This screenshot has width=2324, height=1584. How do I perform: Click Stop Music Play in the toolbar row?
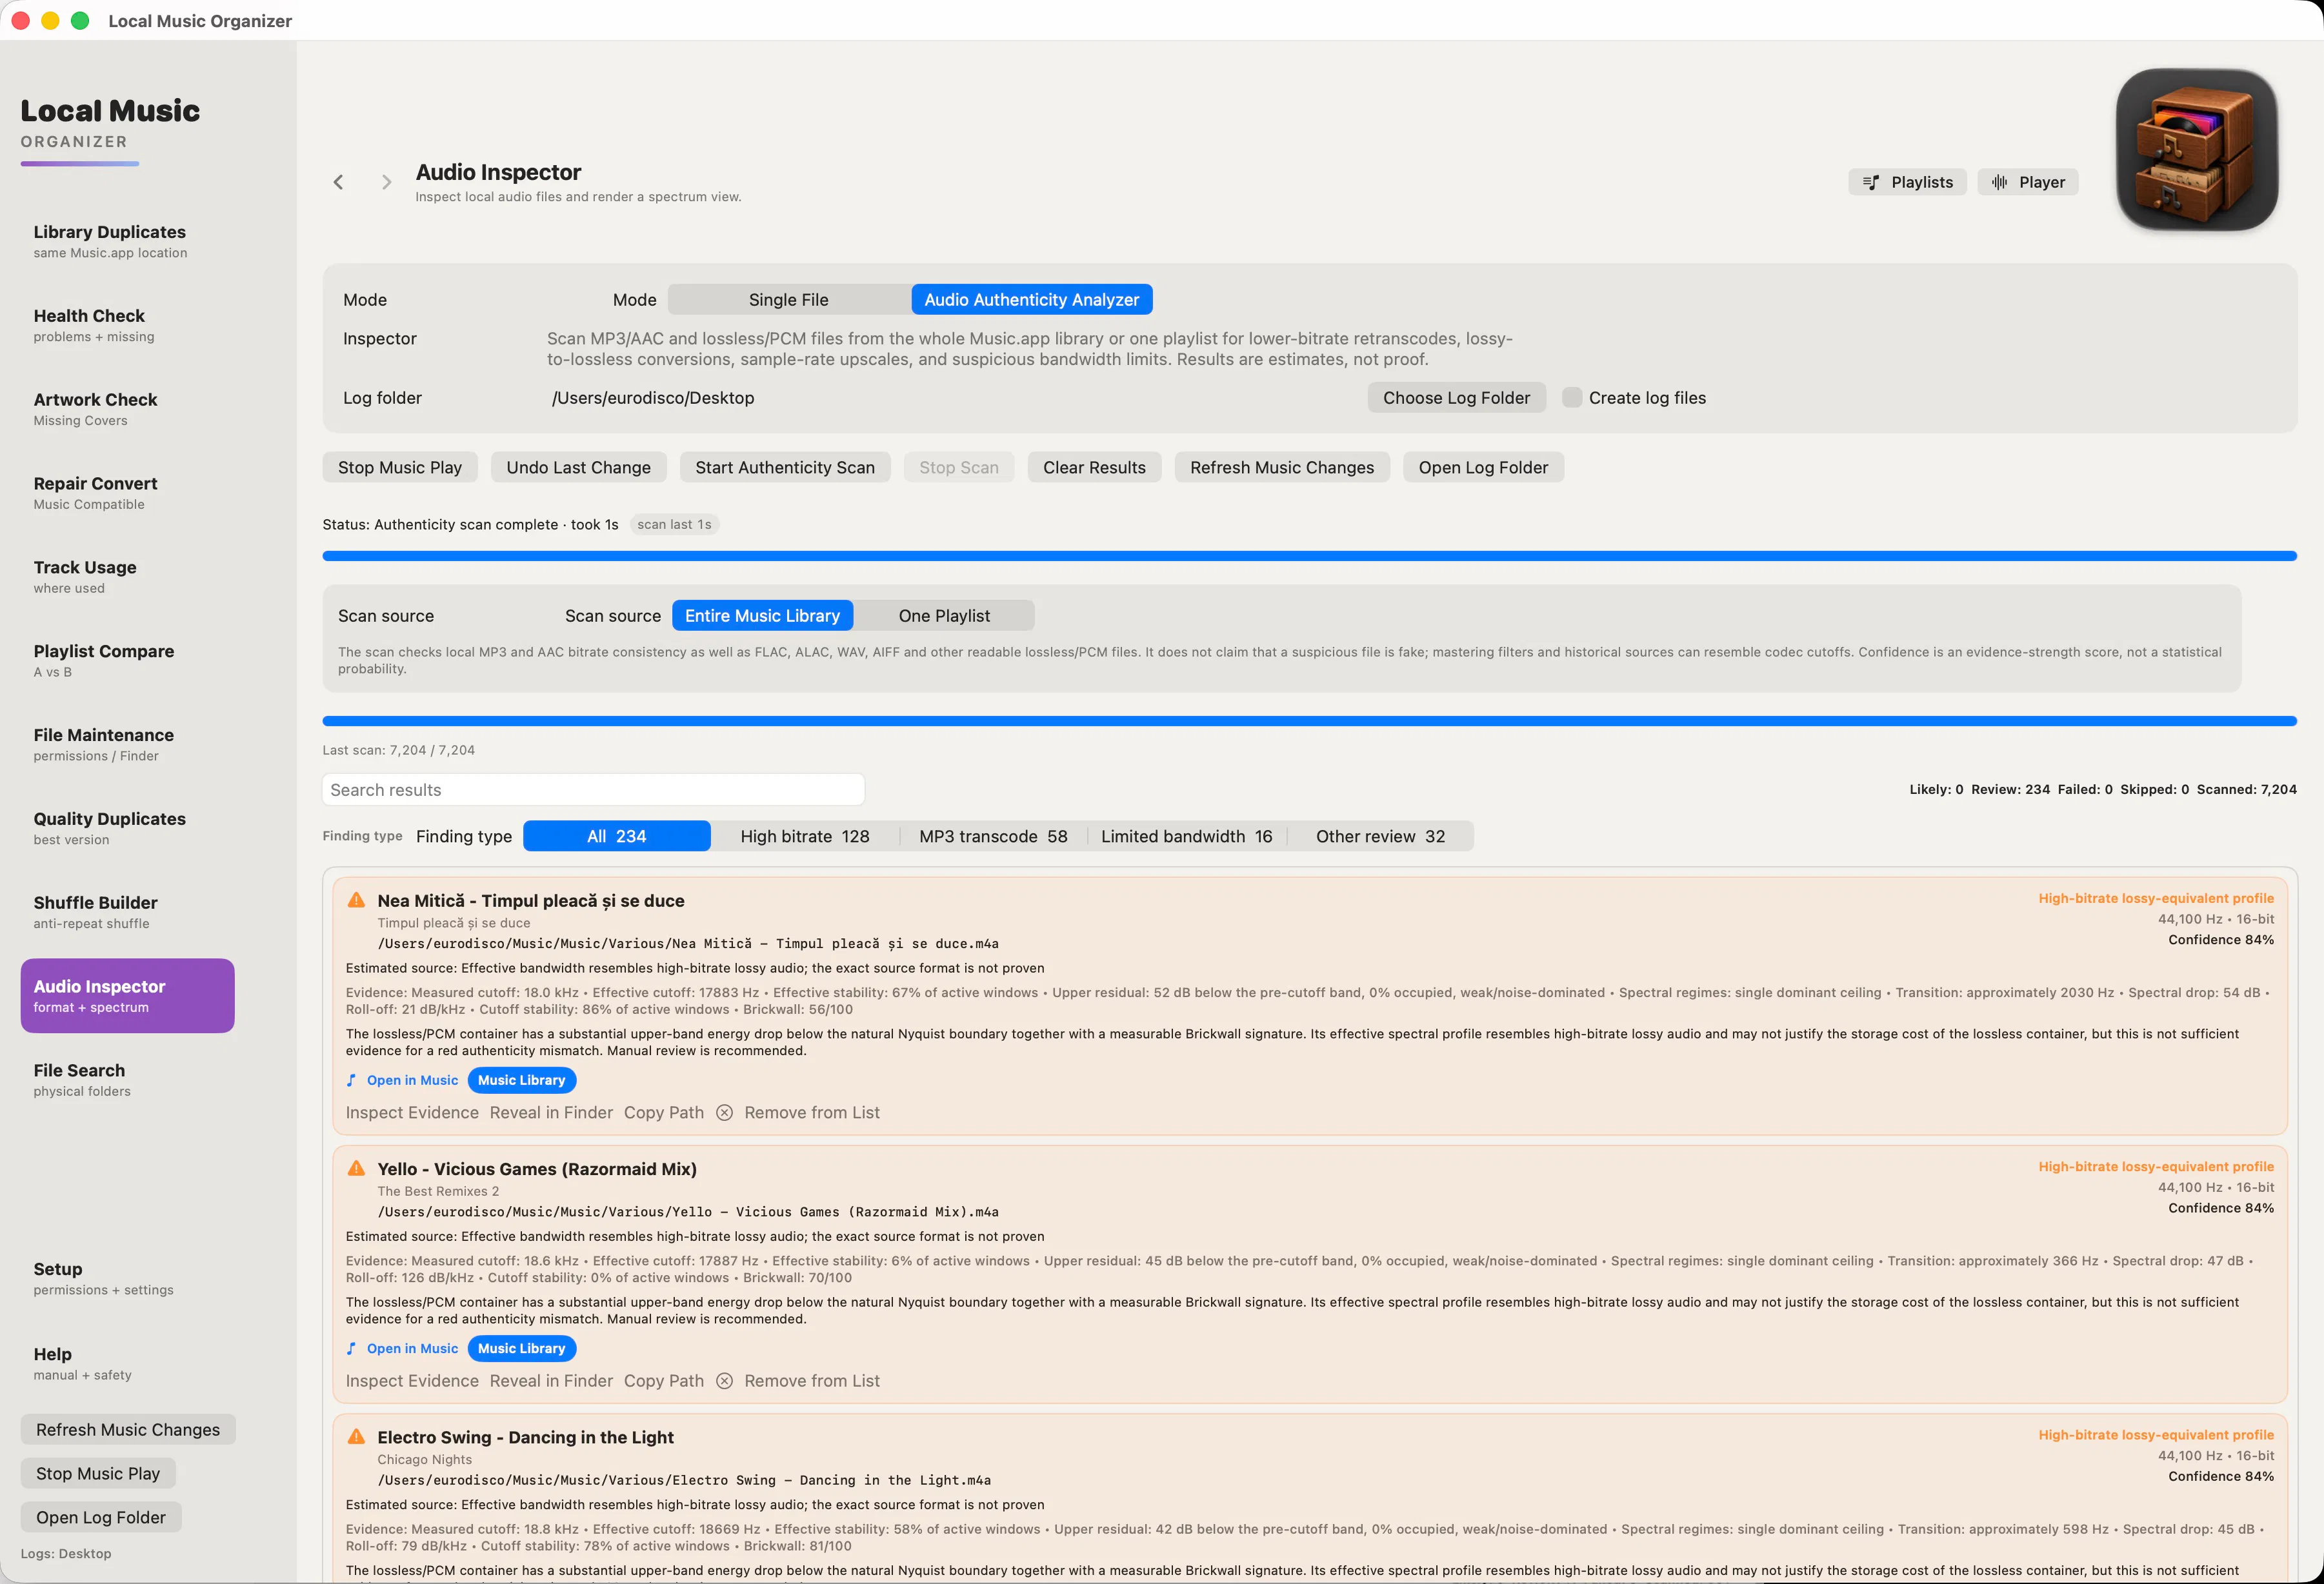400,468
